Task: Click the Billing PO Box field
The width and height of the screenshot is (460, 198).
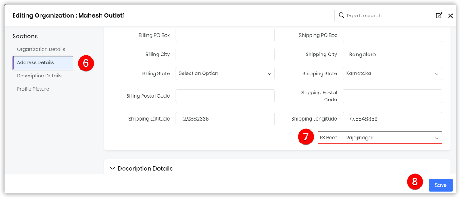Action: [x=225, y=35]
